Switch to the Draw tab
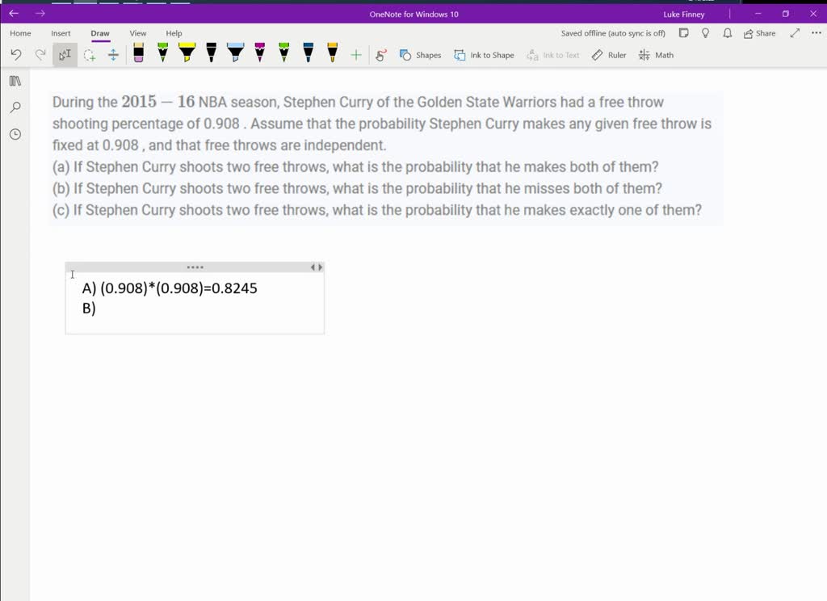Image resolution: width=827 pixels, height=601 pixels. (x=100, y=33)
